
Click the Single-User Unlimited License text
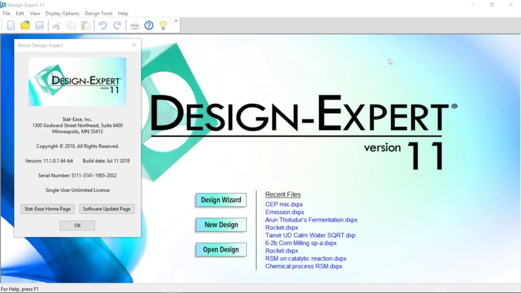77,190
